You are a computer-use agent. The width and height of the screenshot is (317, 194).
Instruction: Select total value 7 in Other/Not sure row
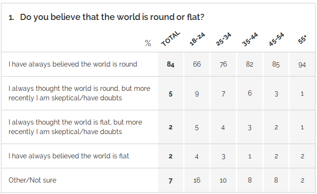point(171,181)
